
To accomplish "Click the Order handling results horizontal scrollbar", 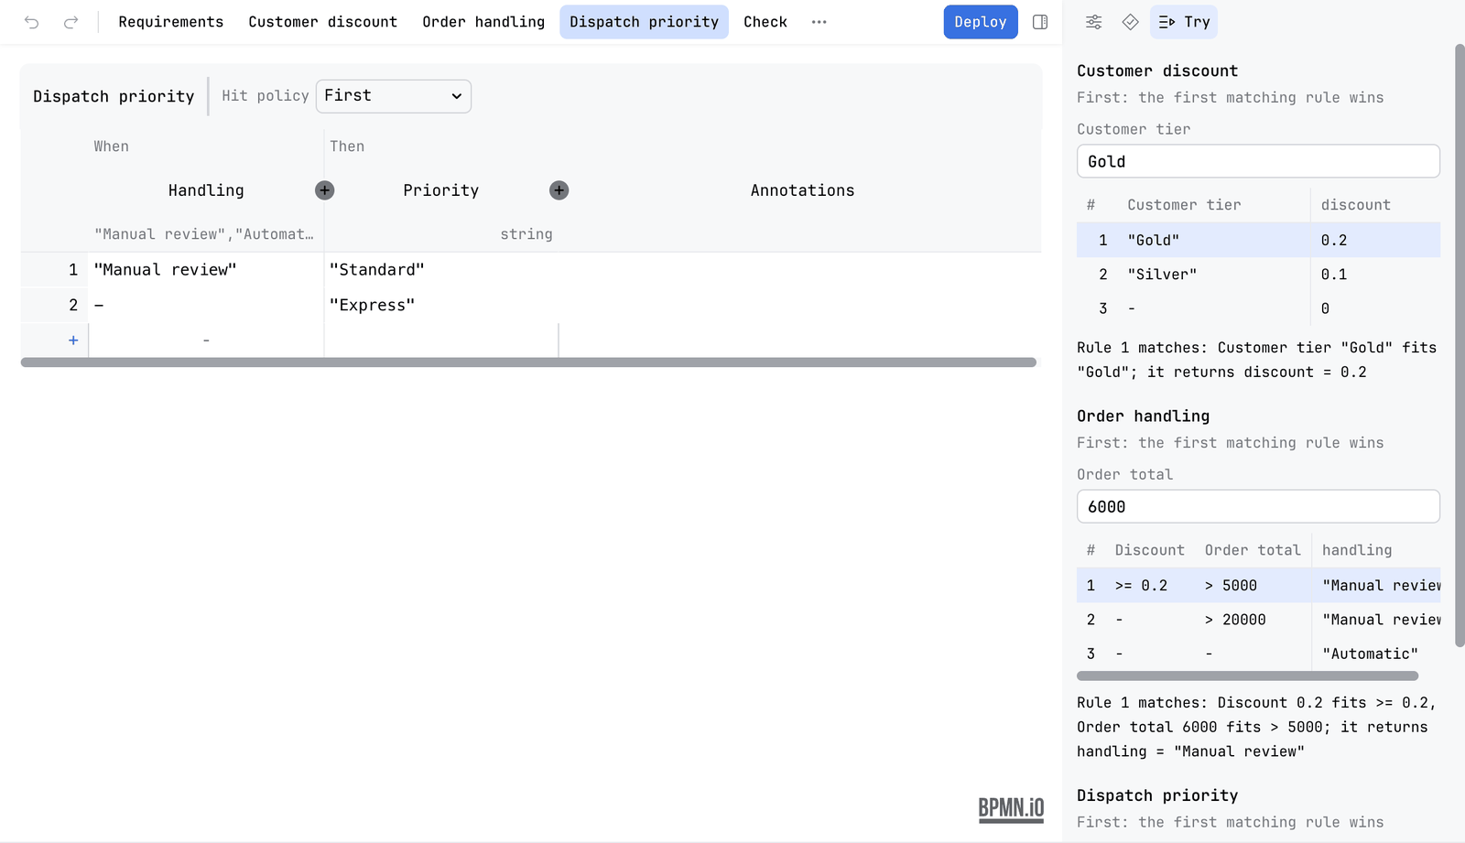I will [1247, 676].
